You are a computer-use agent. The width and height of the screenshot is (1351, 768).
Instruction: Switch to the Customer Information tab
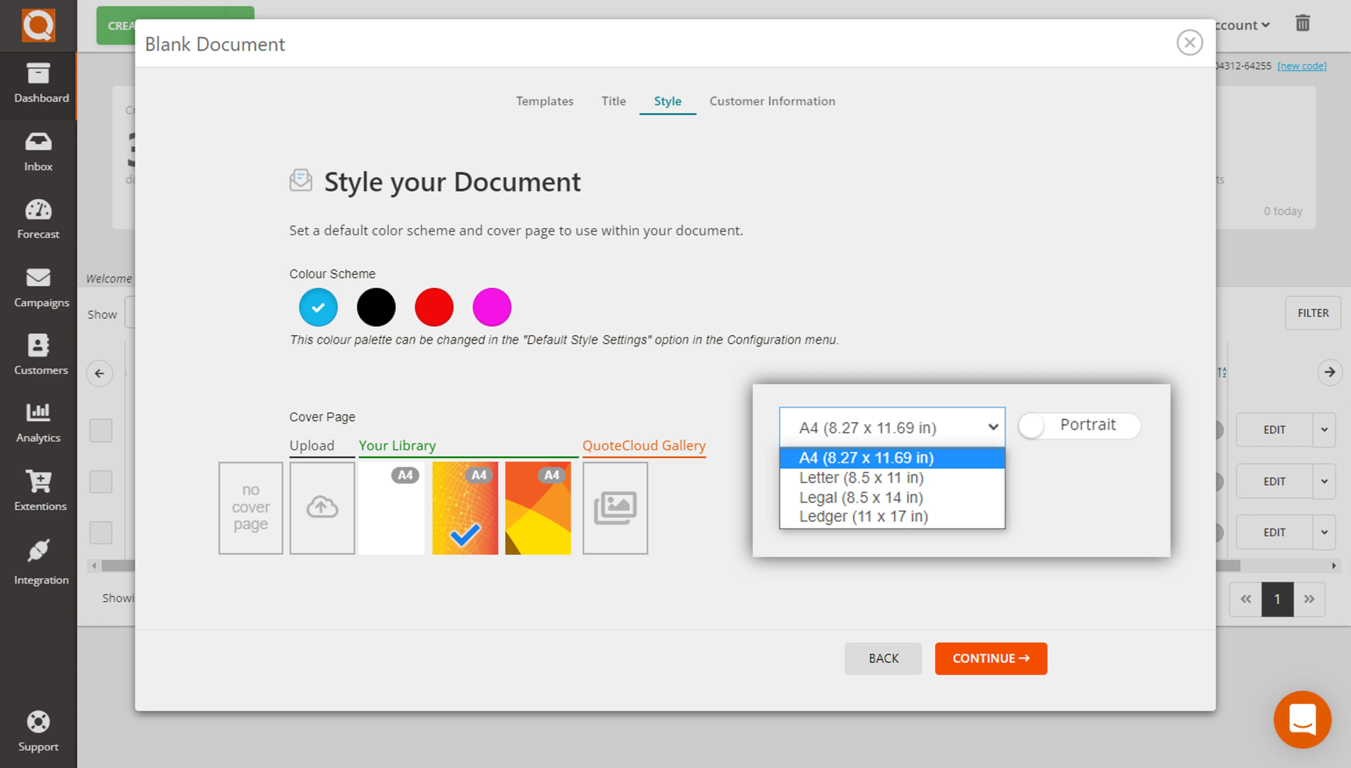[772, 101]
